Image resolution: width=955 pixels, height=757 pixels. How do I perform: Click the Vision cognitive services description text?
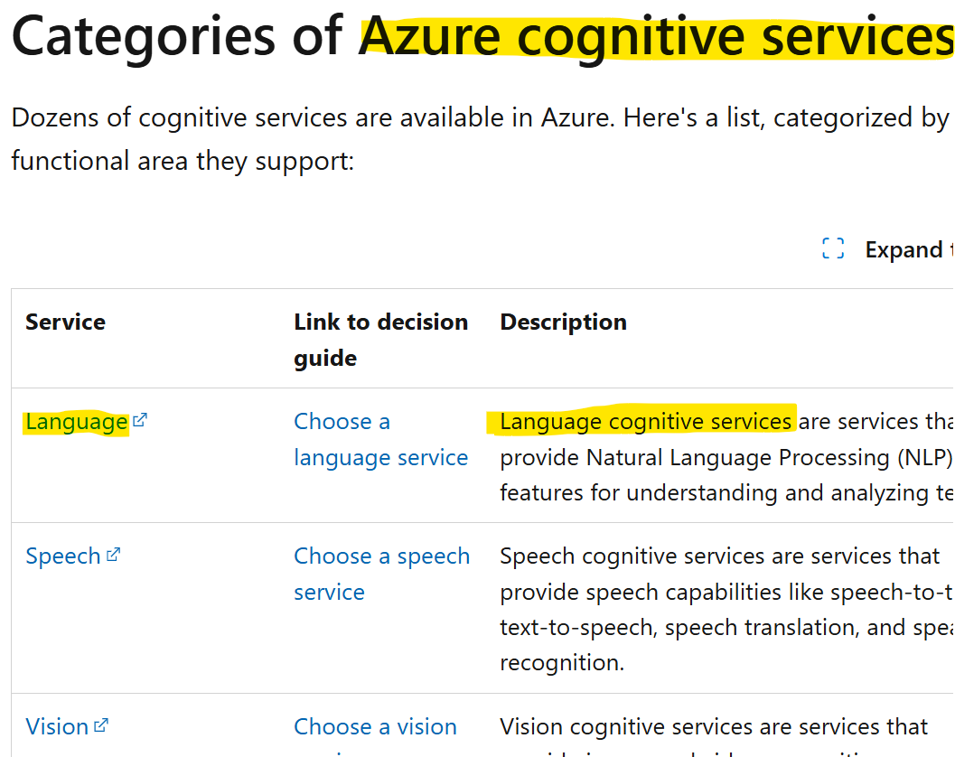714,726
